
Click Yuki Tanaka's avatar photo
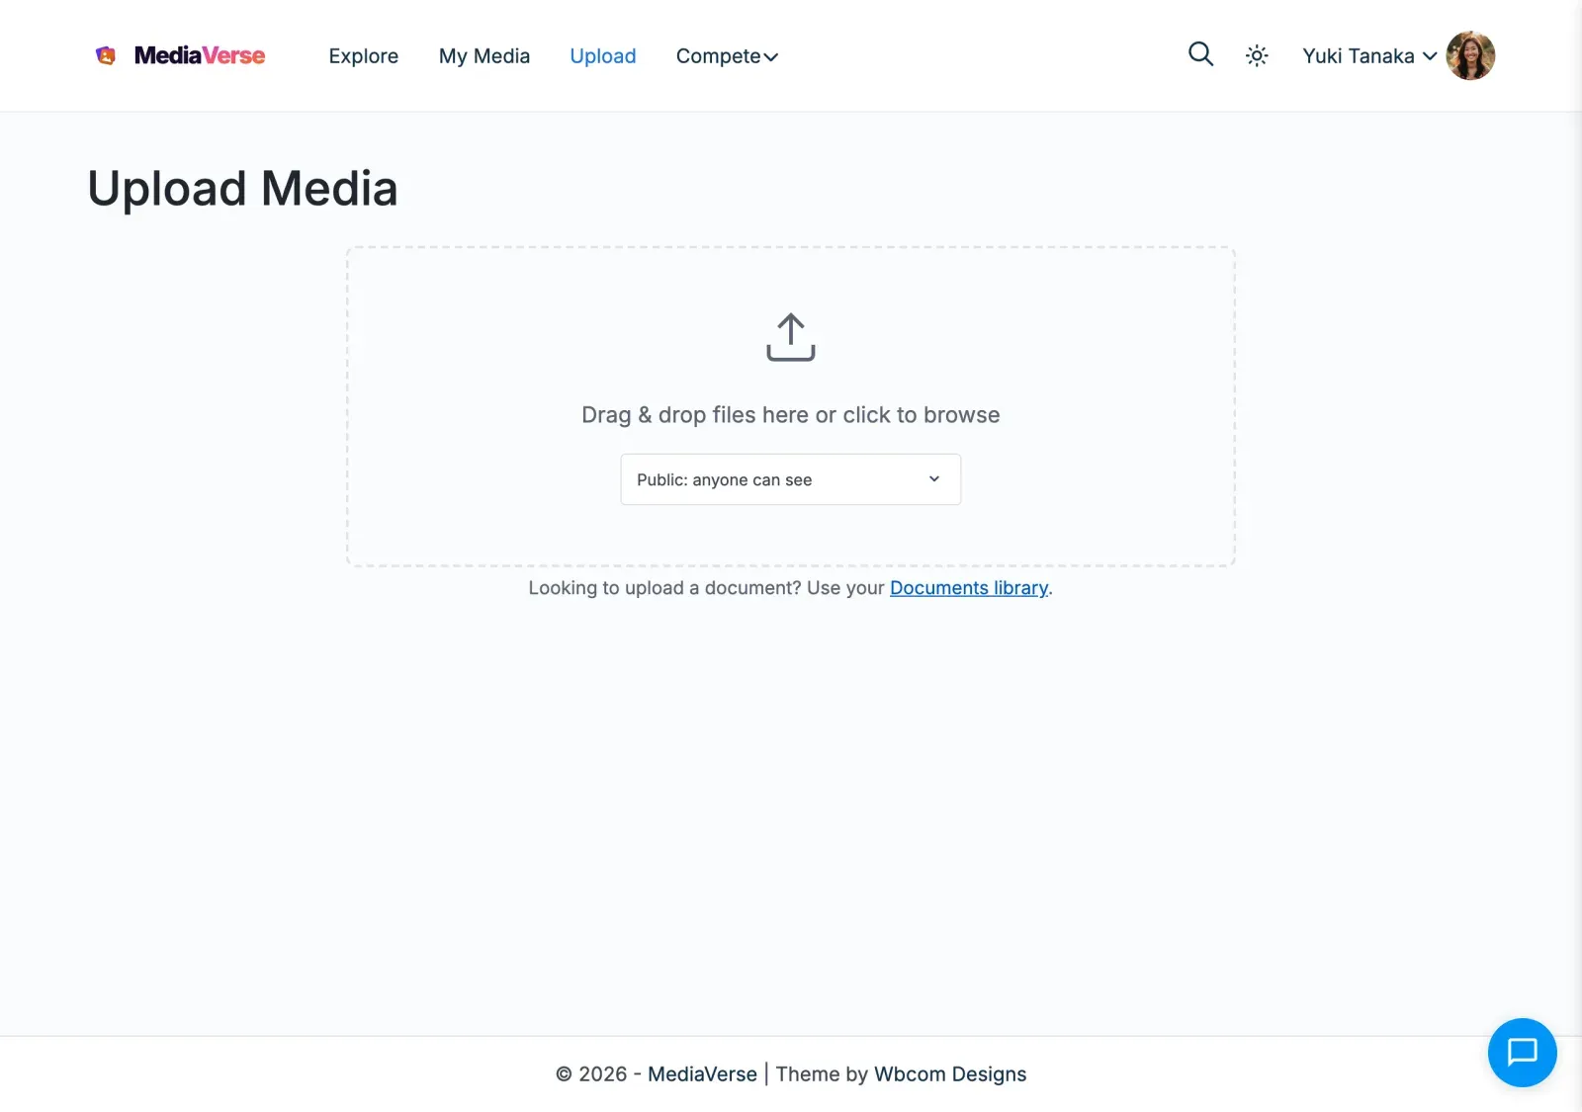coord(1470,55)
